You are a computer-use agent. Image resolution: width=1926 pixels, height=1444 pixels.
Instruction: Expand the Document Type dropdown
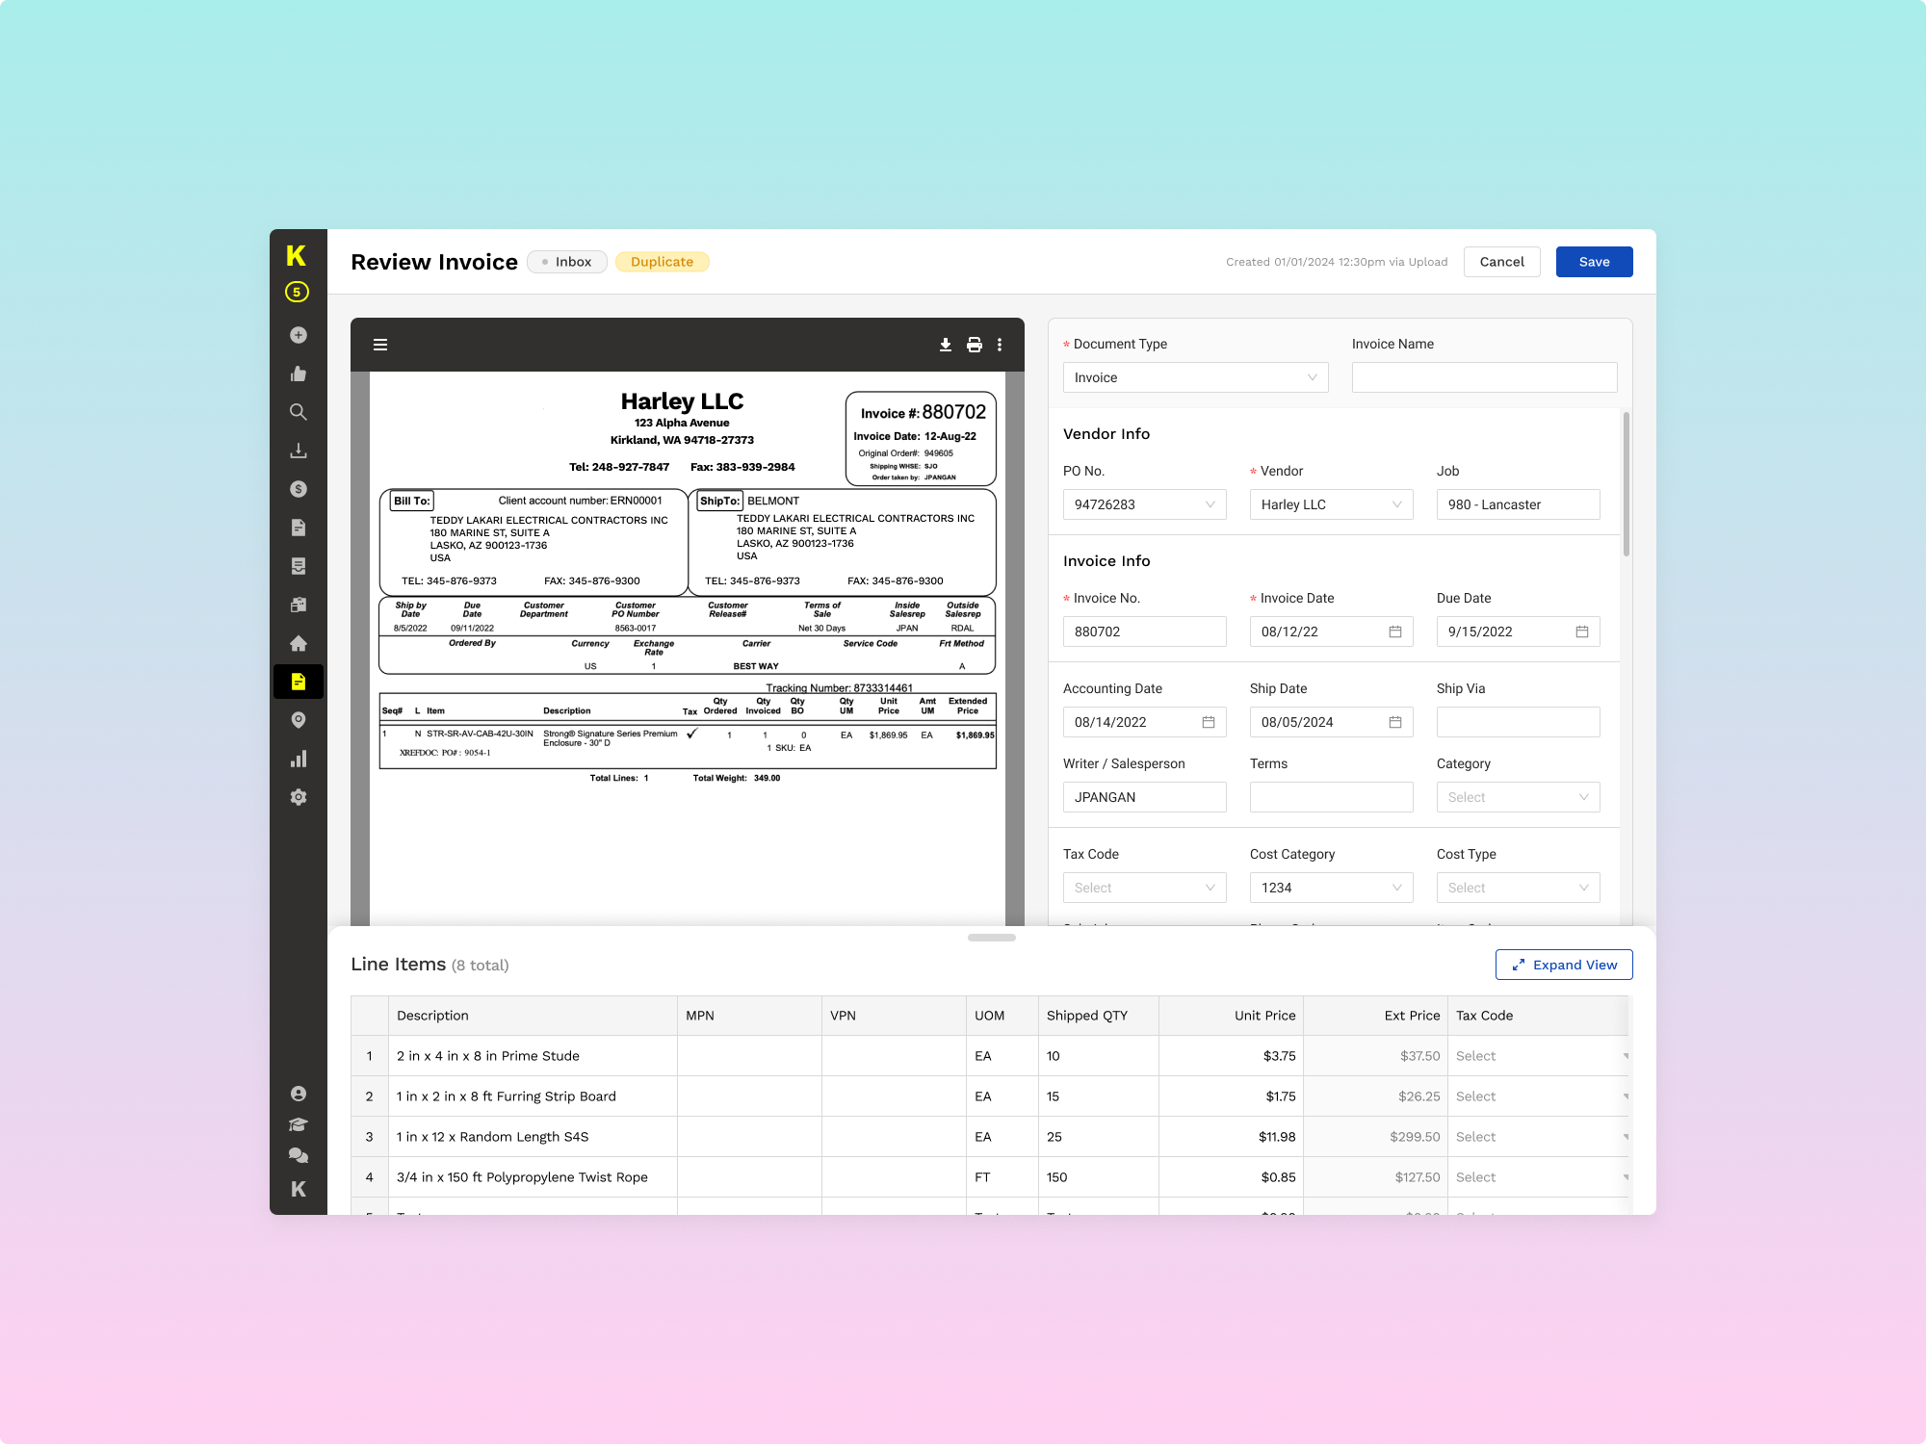1195,377
